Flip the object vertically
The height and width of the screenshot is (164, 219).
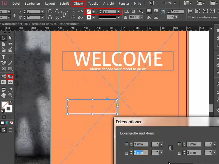(57, 17)
